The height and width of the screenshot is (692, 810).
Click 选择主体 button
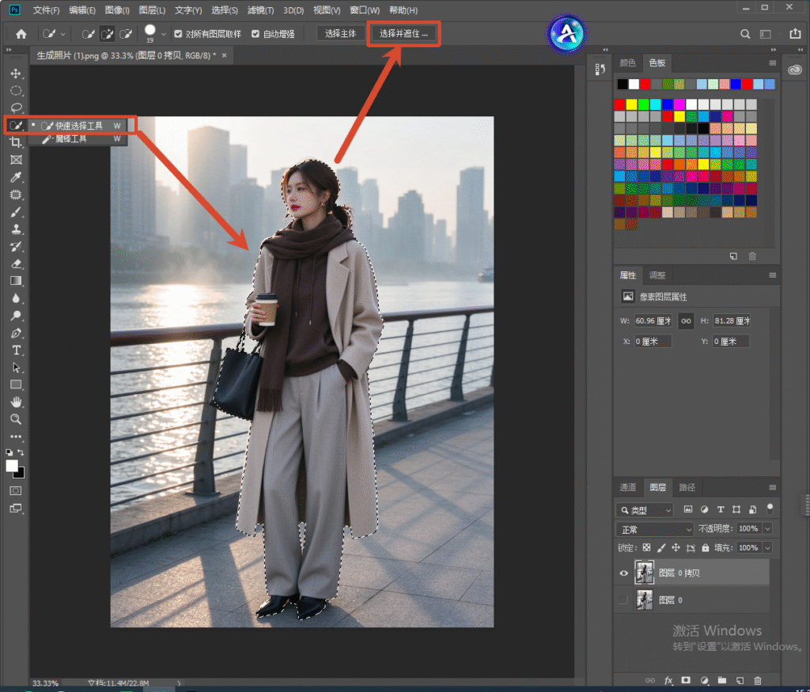pos(340,33)
